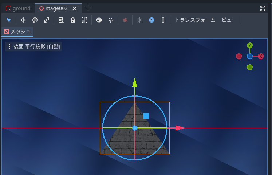Click the blue rotation ring gizmo
The width and height of the screenshot is (272, 175).
(112, 105)
